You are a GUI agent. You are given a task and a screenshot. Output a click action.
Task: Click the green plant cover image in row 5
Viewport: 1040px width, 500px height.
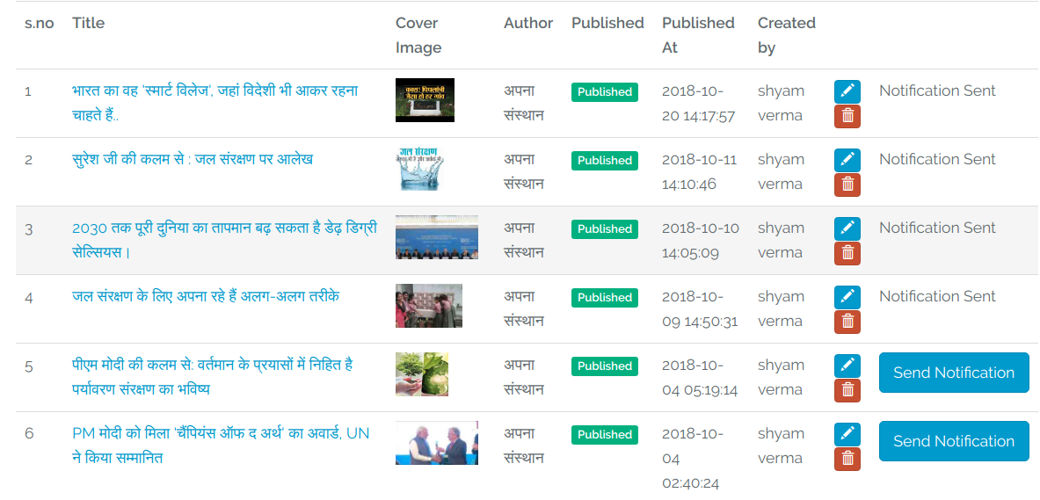[x=422, y=375]
